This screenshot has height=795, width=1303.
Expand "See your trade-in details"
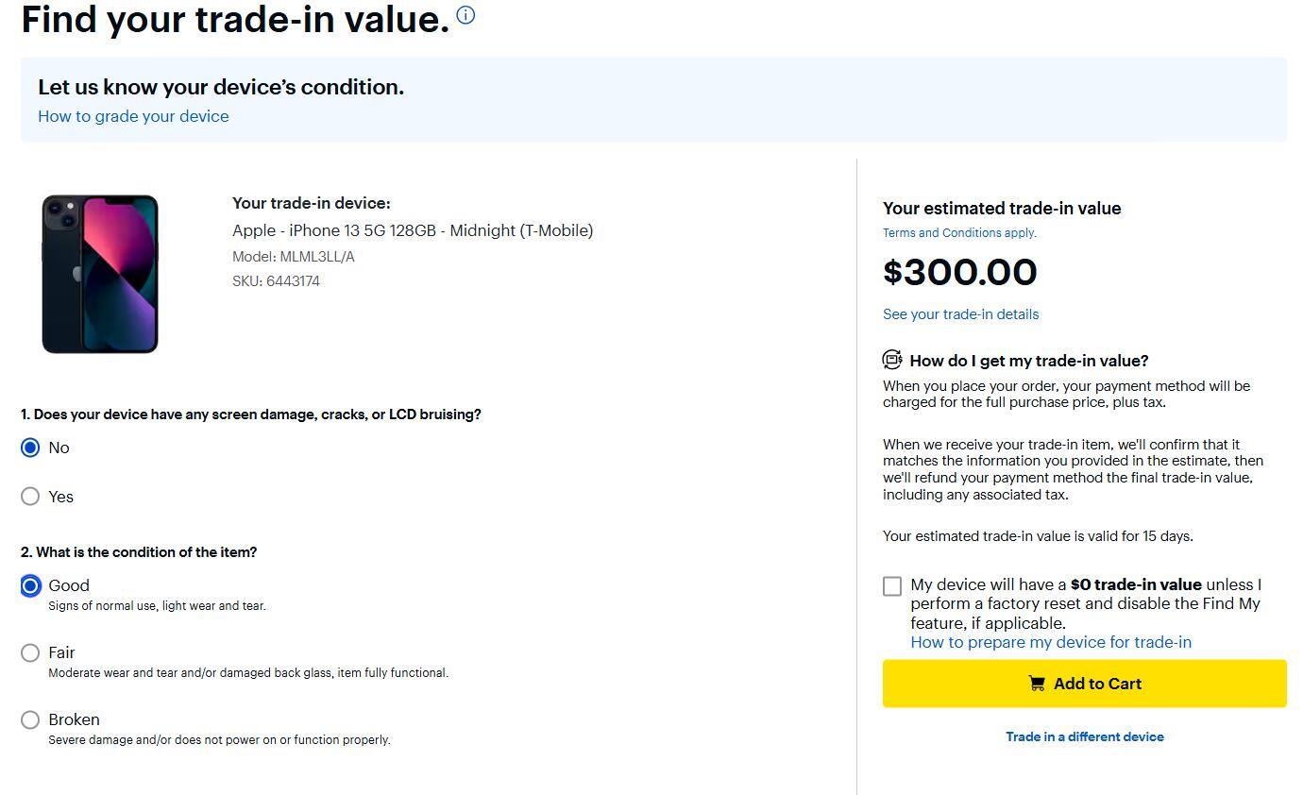pos(960,314)
